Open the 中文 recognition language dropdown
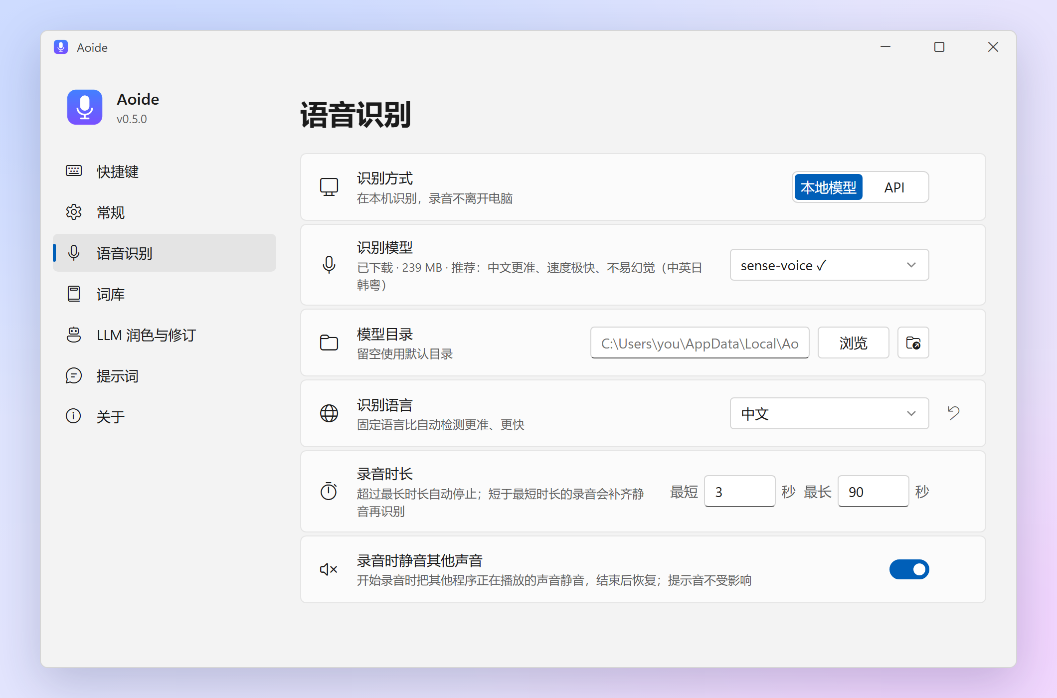Screen dimensions: 1057x698 click(x=829, y=413)
